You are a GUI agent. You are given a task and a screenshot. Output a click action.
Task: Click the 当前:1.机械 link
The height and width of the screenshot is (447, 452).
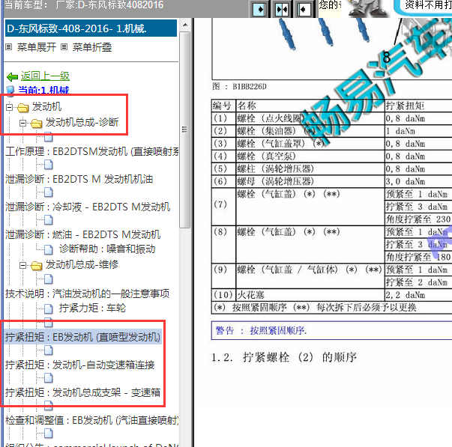pyautogui.click(x=43, y=90)
